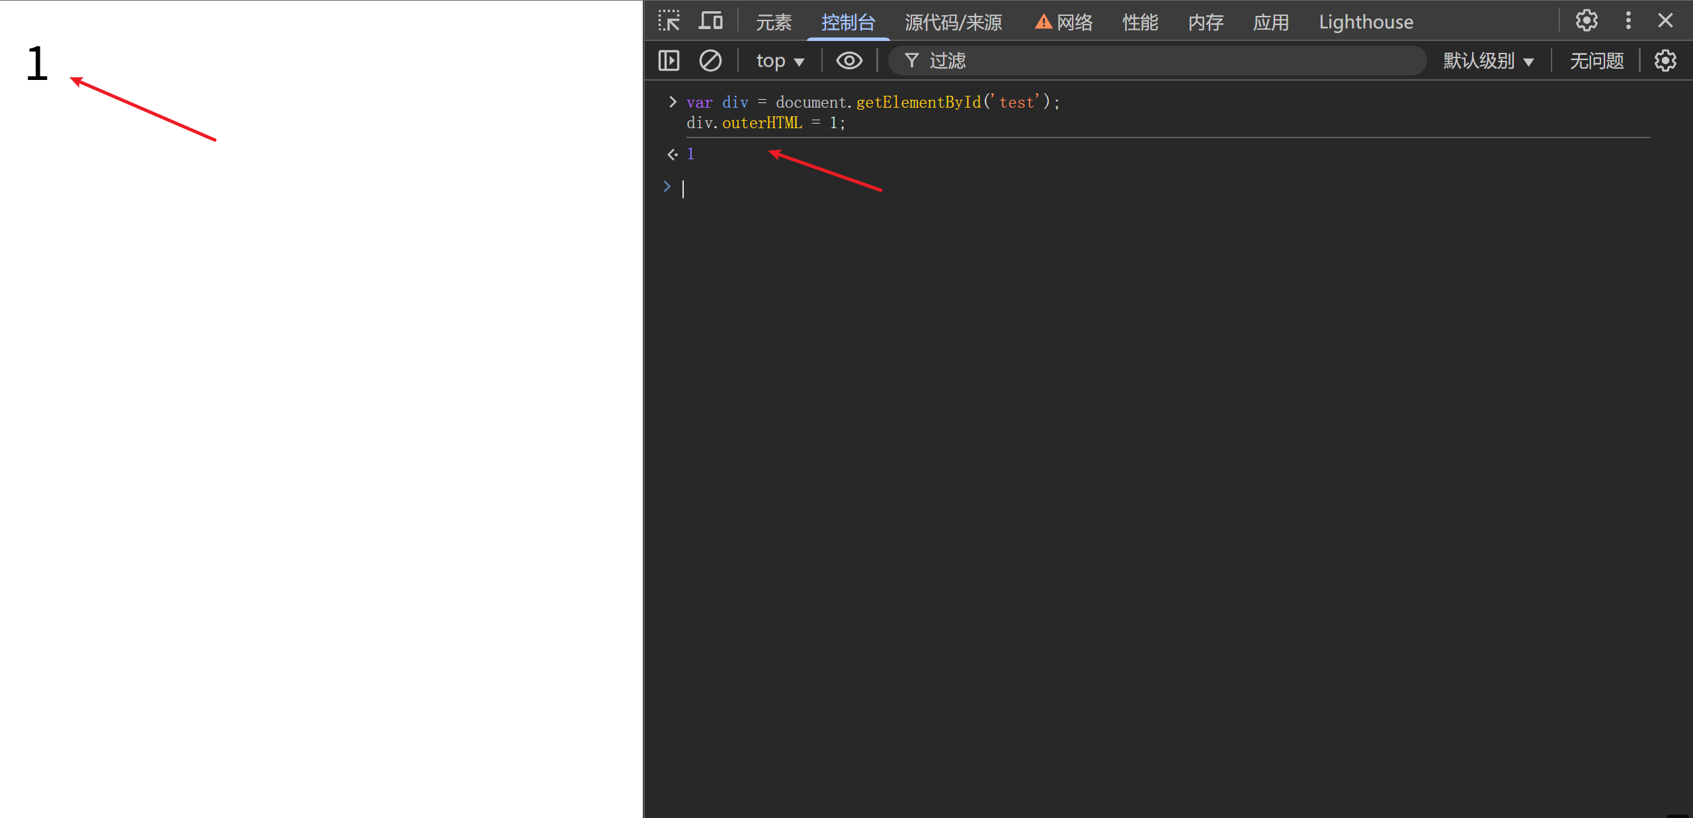Expand the entered code chevron
The width and height of the screenshot is (1693, 818).
tap(673, 102)
